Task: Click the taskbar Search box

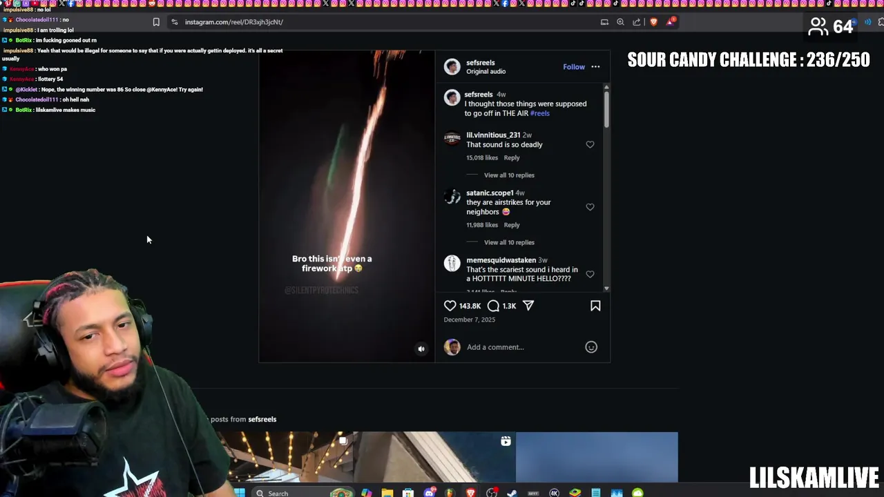Action: [302, 493]
